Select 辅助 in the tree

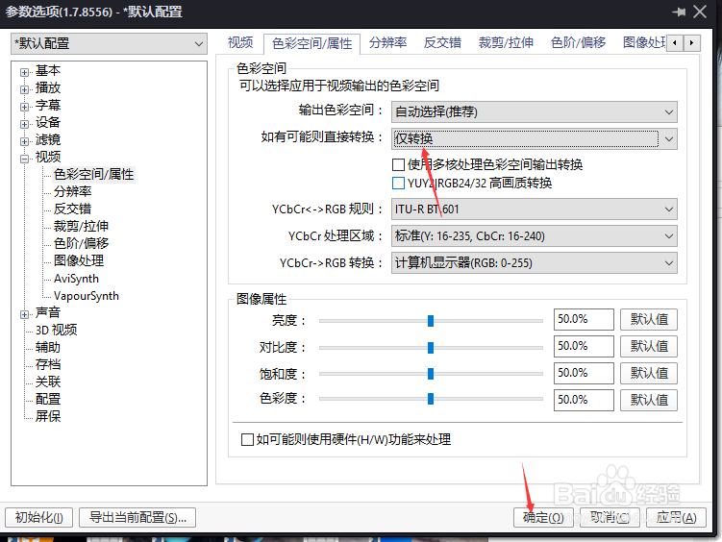pos(48,347)
